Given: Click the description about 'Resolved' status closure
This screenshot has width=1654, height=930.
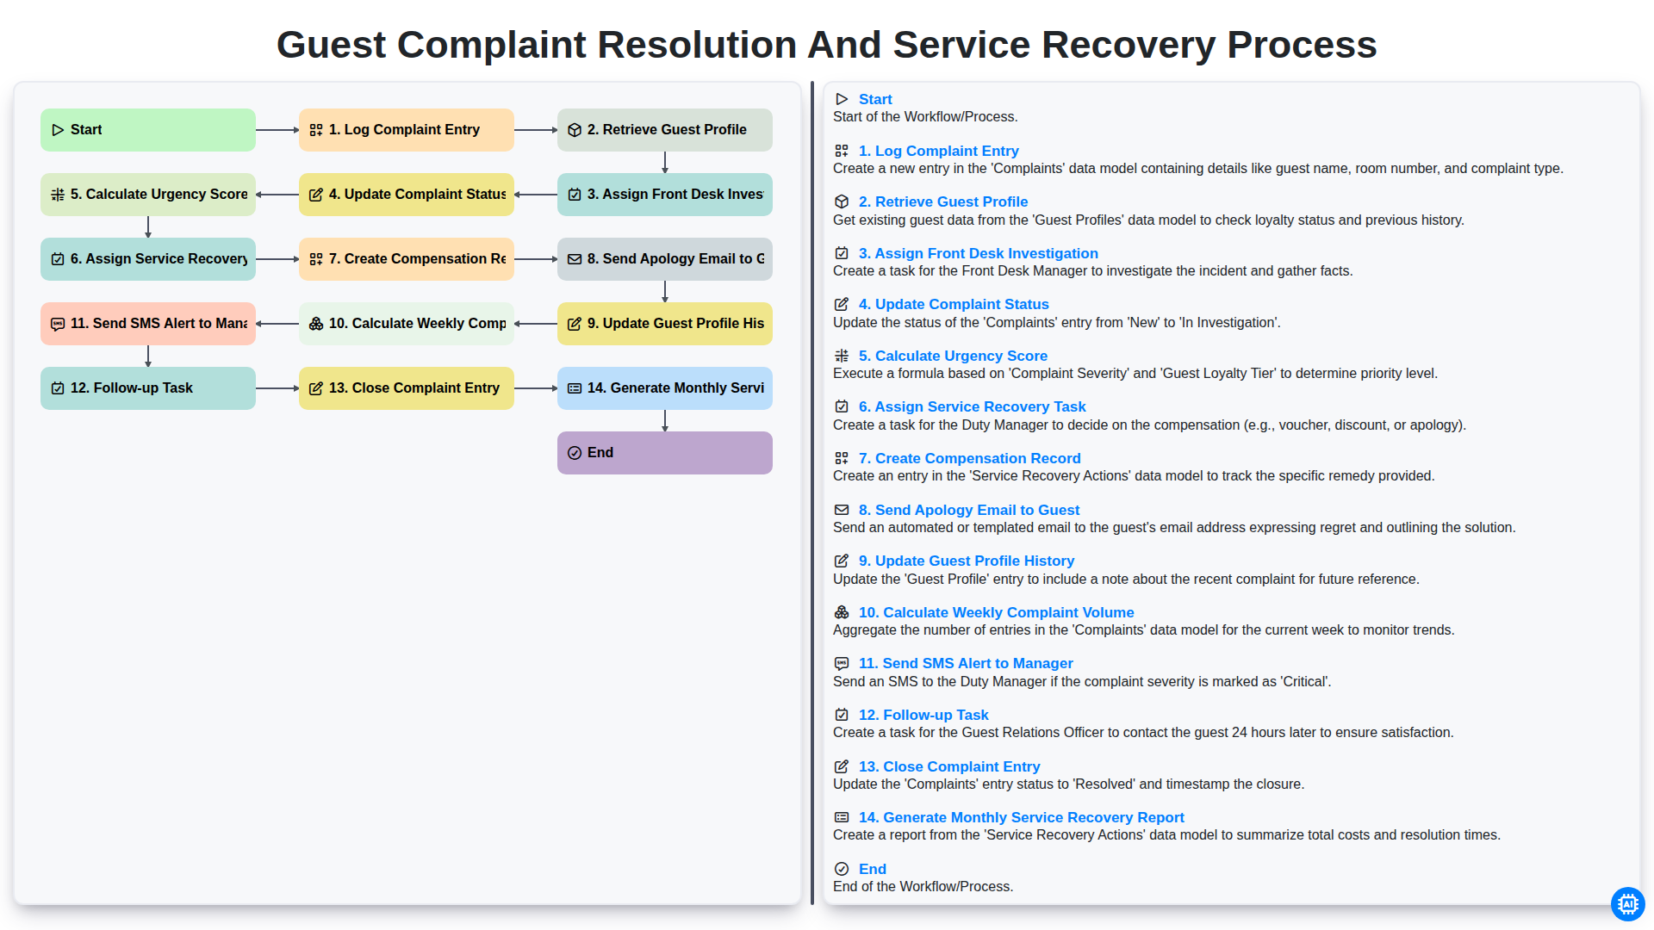Looking at the screenshot, I should (1068, 784).
